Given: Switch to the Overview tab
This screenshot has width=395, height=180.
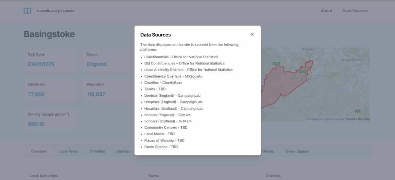Looking at the screenshot, I should coord(39,152).
